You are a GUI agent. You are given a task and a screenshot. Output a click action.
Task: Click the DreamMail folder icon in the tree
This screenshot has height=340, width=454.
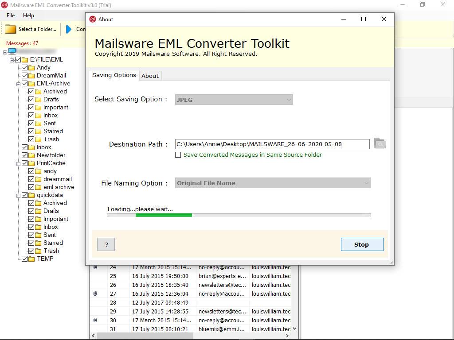(31, 76)
